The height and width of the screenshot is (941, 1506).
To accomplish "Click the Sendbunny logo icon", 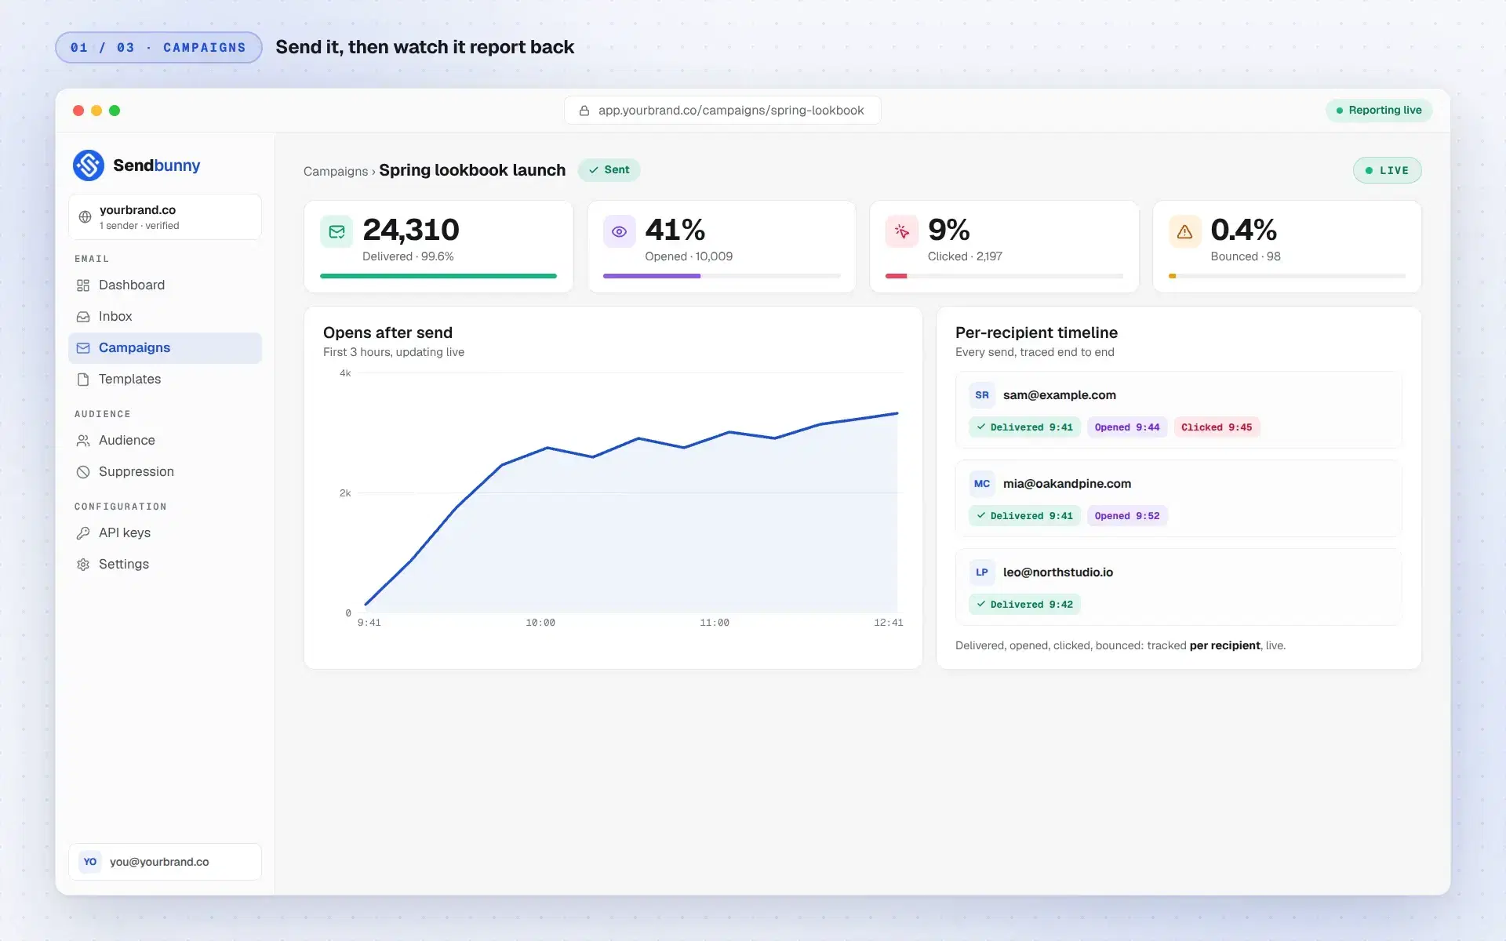I will pos(89,165).
